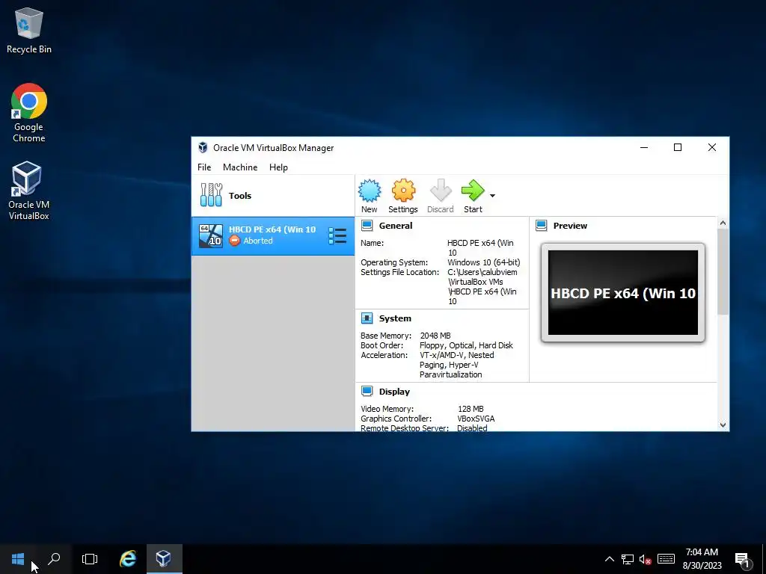
Task: Select the Google Chrome desktop shortcut
Action: 29,114
